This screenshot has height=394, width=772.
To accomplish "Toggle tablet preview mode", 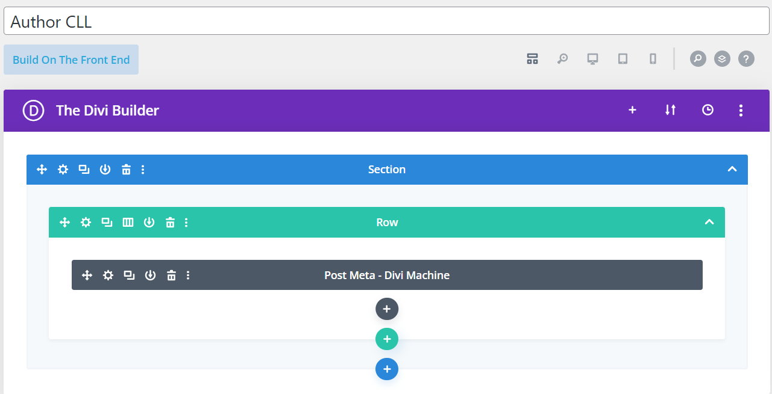I will [623, 59].
